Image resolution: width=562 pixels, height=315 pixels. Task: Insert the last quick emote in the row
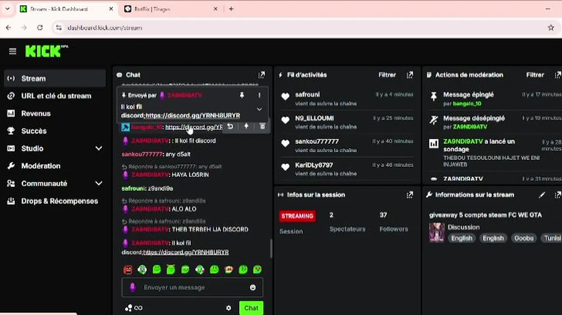point(257,269)
